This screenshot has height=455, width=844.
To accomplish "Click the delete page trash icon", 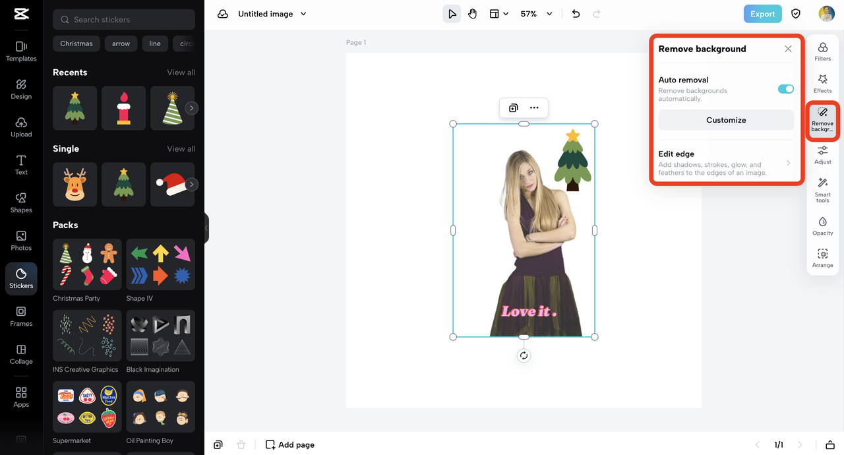I will [x=241, y=445].
